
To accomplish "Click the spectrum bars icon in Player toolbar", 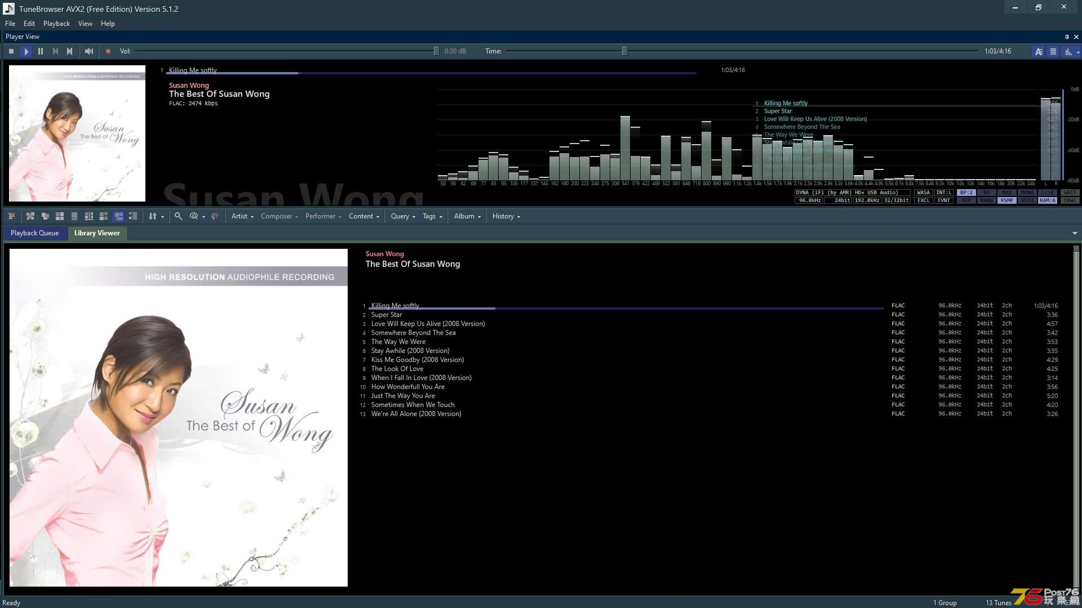I will tap(1068, 51).
